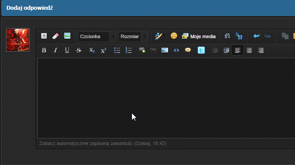Click the insert image icon
295x165 pixels.
tap(165, 50)
